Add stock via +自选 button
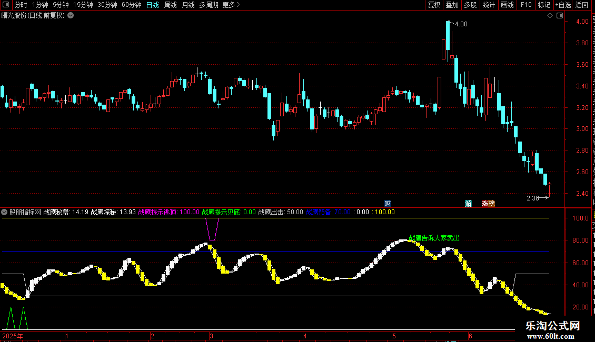The height and width of the screenshot is (342, 595). coord(563,5)
